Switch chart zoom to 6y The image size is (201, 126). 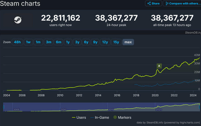point(86,42)
